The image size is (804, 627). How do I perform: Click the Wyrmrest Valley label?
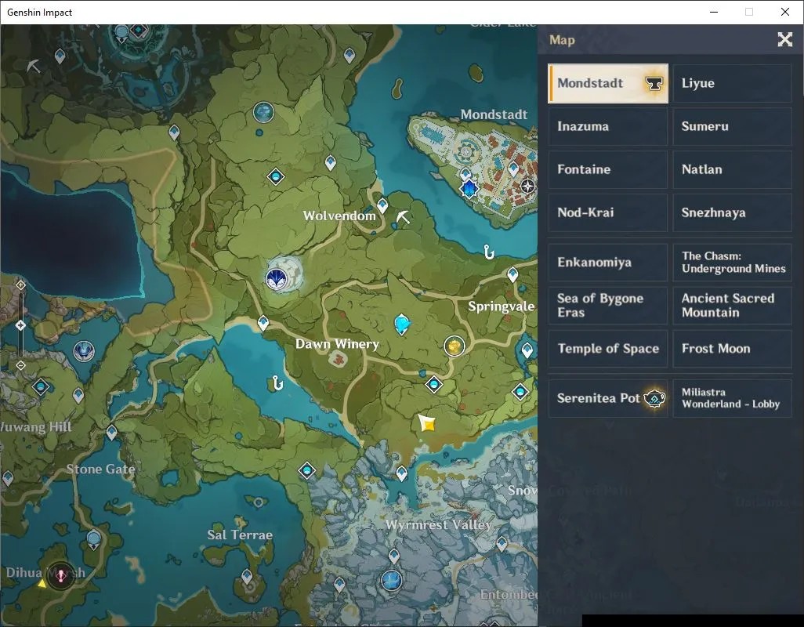pyautogui.click(x=438, y=524)
